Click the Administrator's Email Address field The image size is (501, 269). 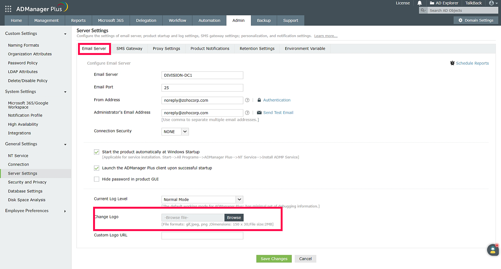tap(202, 113)
